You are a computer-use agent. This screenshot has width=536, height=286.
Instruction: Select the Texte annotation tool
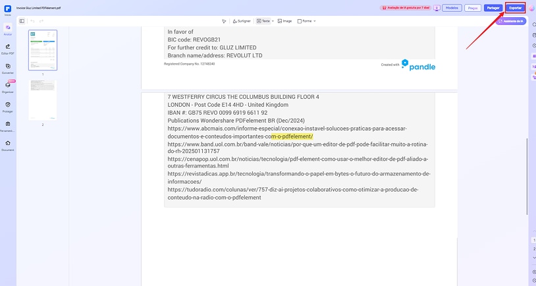(263, 21)
